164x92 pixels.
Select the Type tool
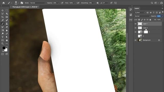[x=3, y=37]
